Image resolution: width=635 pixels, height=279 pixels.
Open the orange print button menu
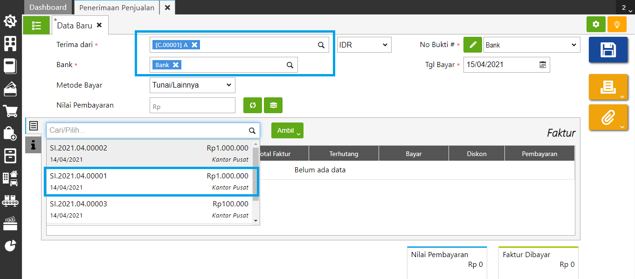[x=607, y=87]
